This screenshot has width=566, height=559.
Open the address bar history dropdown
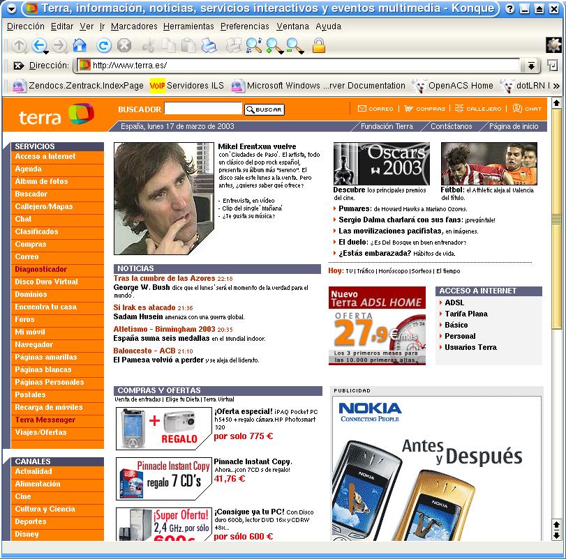tap(532, 66)
